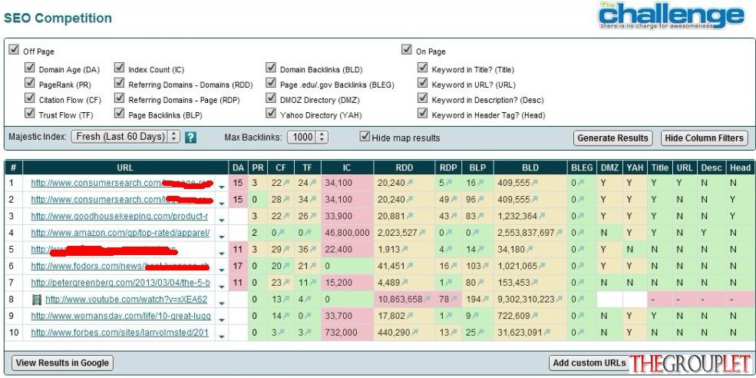Click arrow icon next to BLD 34,180
The height and width of the screenshot is (378, 756).
pos(529,250)
